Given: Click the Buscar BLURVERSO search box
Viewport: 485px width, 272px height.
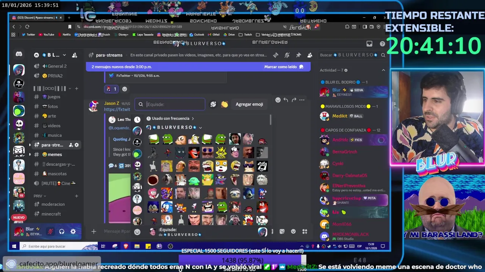Looking at the screenshot, I should coord(352,55).
